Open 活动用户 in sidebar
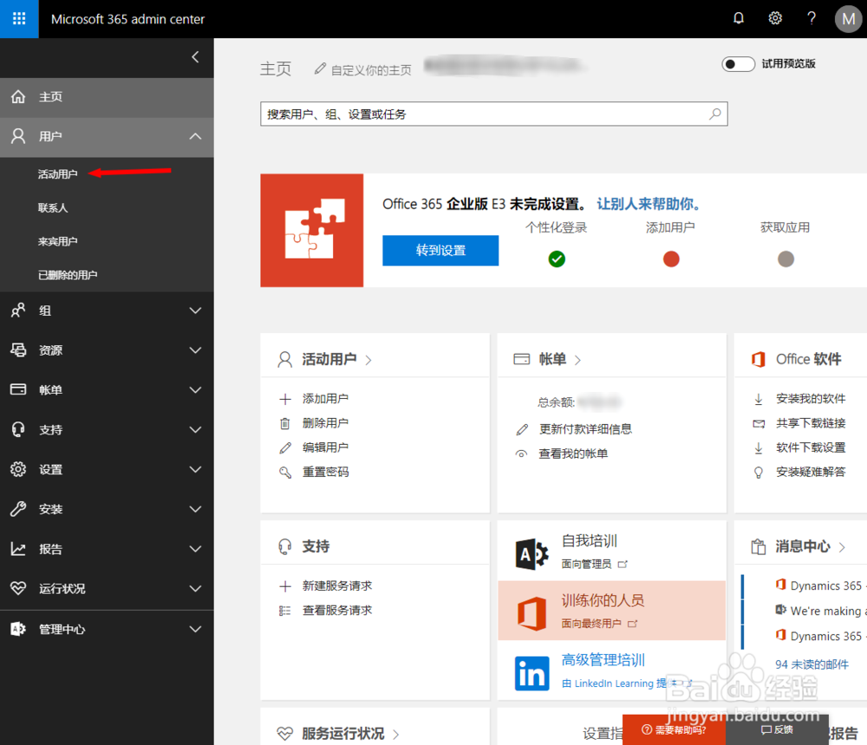The height and width of the screenshot is (745, 867). tap(57, 174)
